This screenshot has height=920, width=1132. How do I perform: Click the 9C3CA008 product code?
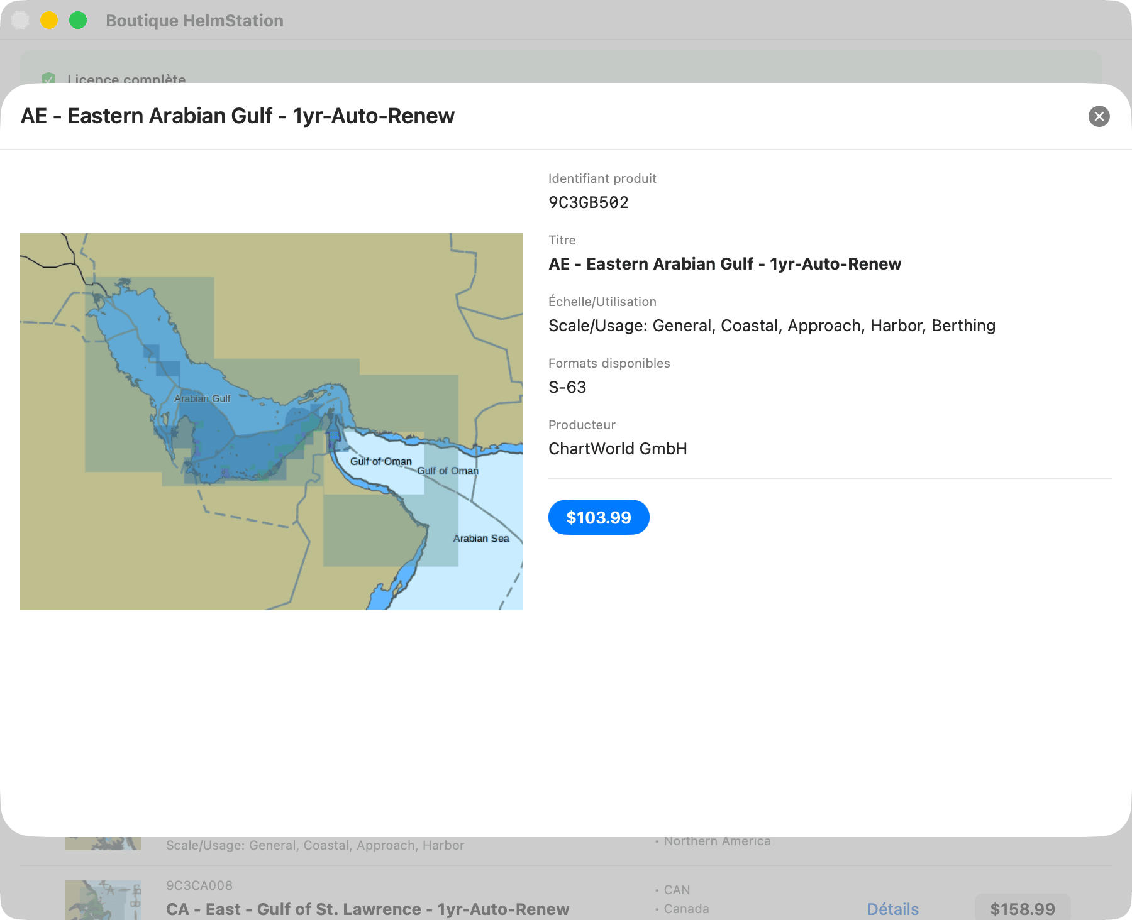tap(199, 885)
